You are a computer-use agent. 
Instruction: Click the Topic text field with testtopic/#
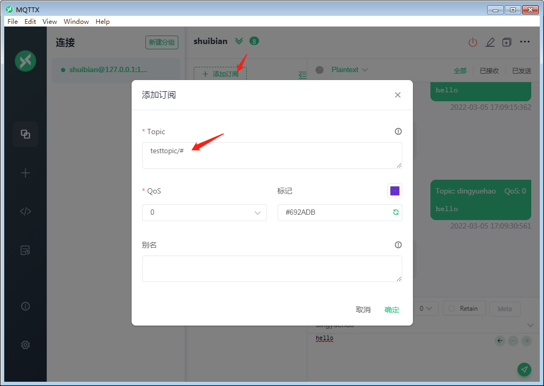pyautogui.click(x=272, y=155)
